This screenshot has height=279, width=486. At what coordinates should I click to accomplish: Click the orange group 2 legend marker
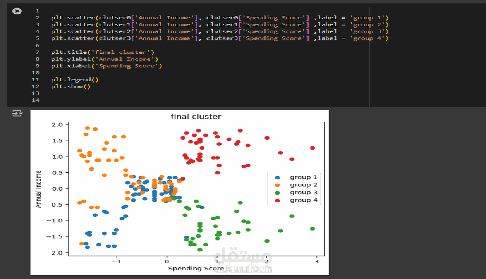click(276, 185)
